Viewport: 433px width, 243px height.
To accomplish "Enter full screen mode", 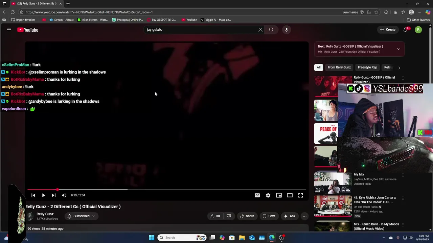I will coord(301,195).
